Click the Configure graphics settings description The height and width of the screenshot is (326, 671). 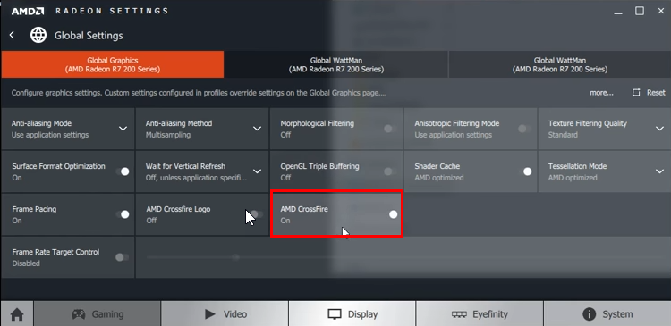pyautogui.click(x=199, y=93)
